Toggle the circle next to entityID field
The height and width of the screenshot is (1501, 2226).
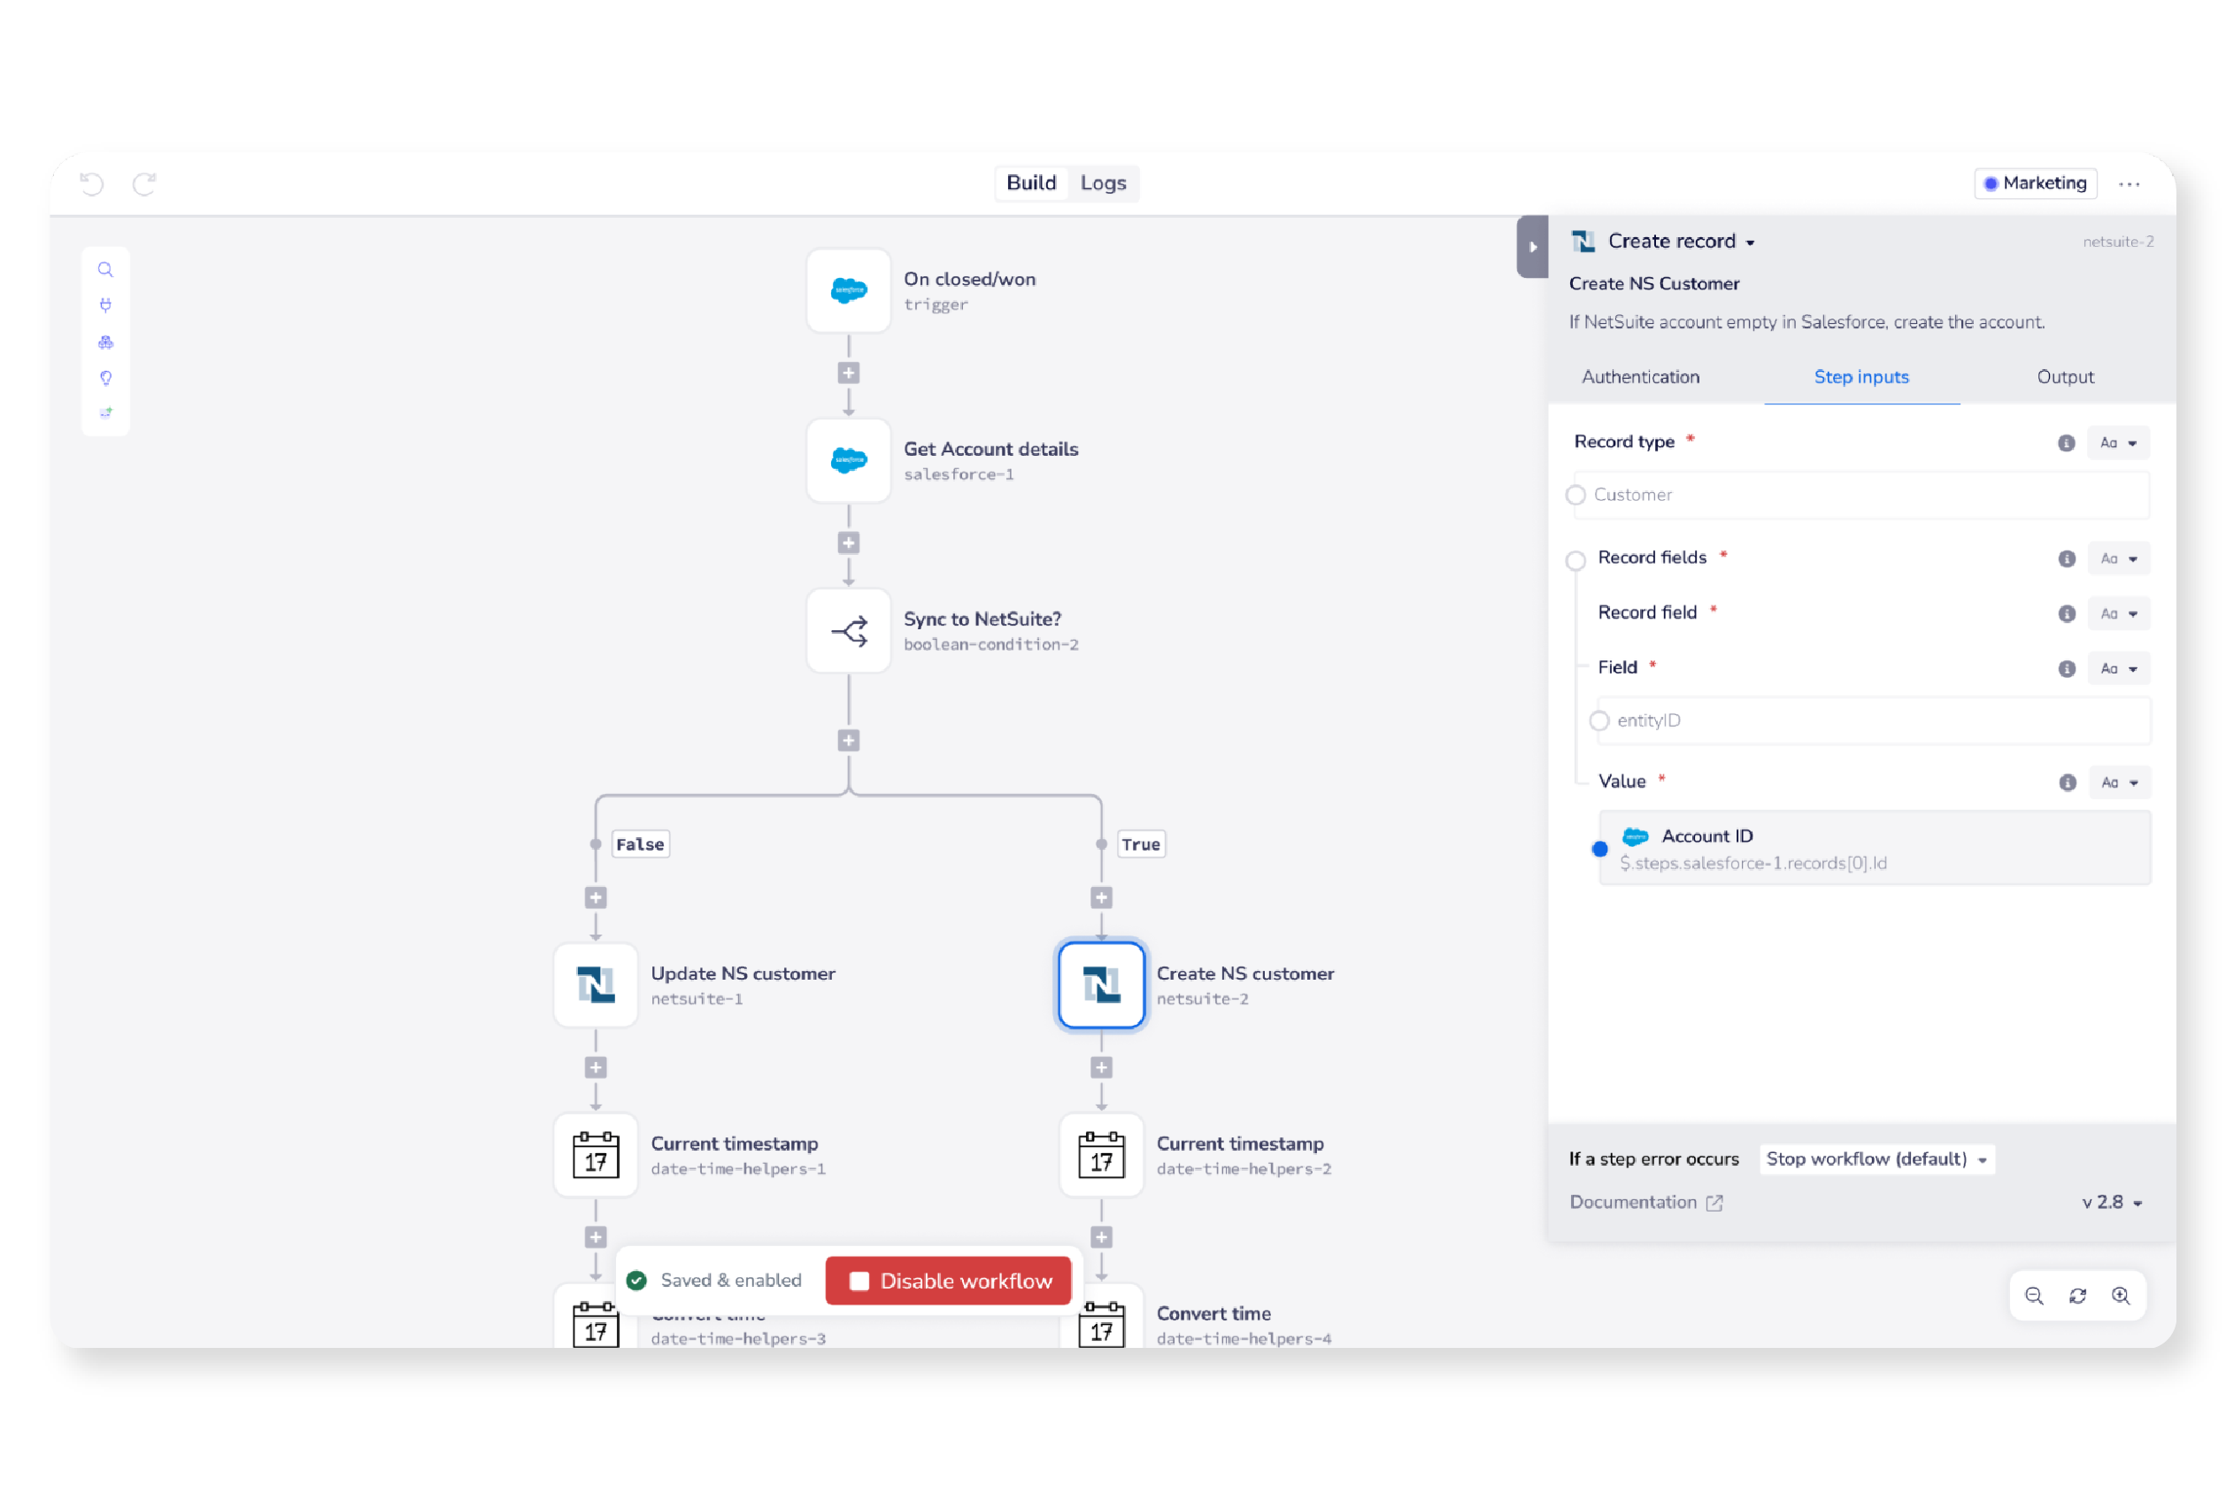point(1600,720)
